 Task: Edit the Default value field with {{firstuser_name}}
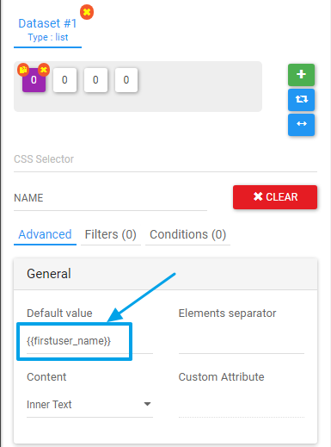tap(89, 341)
